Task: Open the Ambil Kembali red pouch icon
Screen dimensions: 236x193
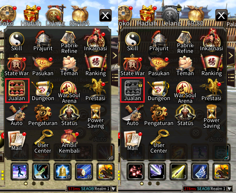Action: click(69, 141)
